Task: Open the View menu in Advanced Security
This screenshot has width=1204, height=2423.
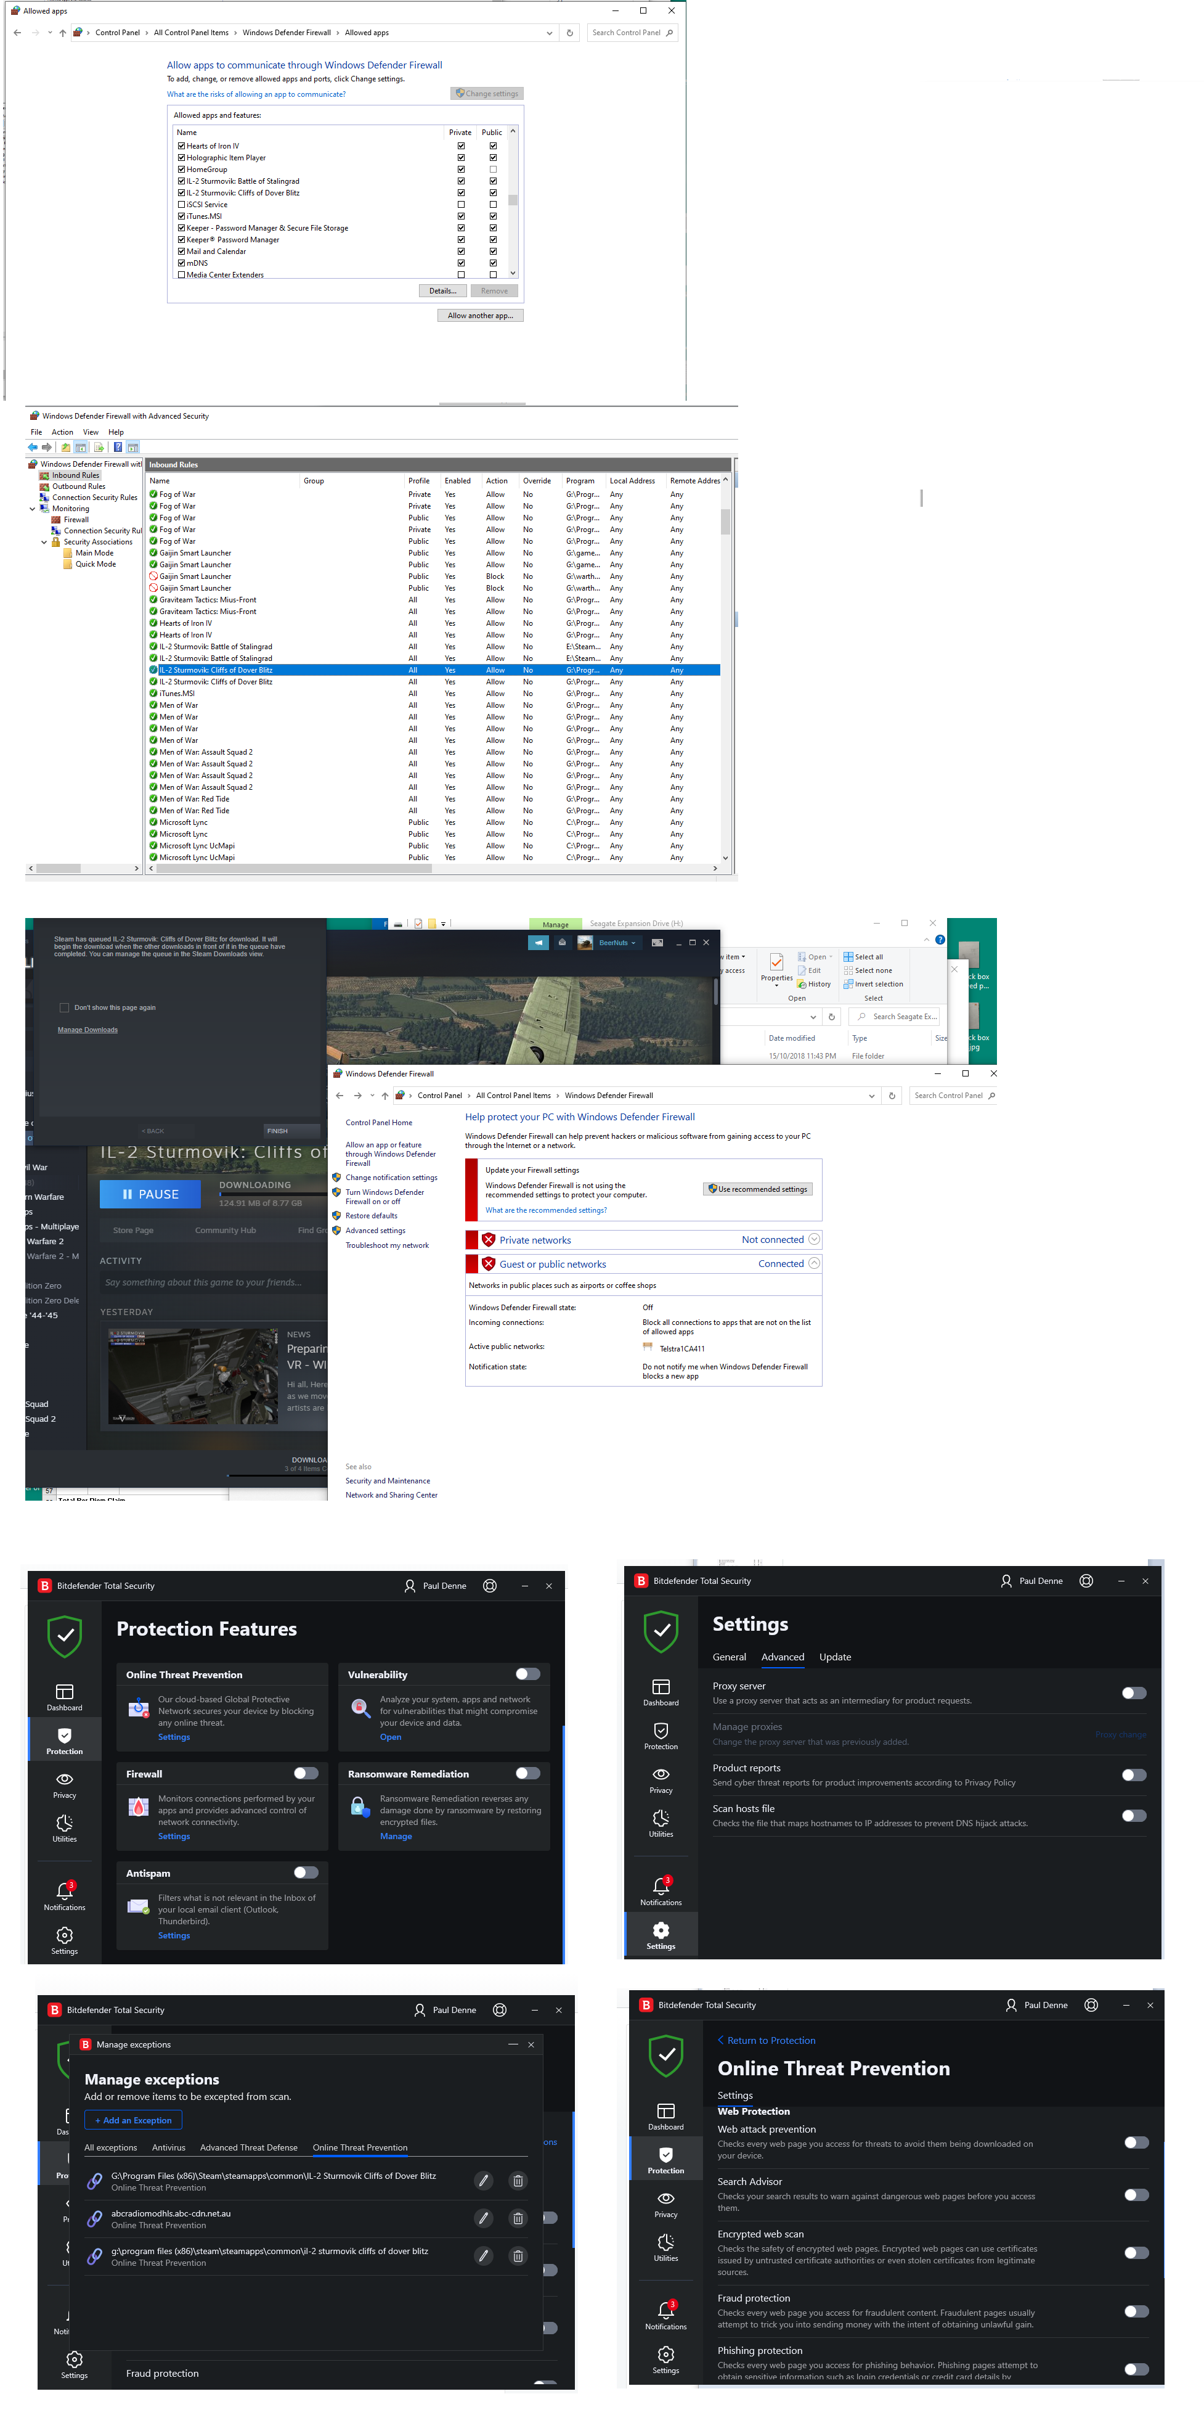Action: 90,433
